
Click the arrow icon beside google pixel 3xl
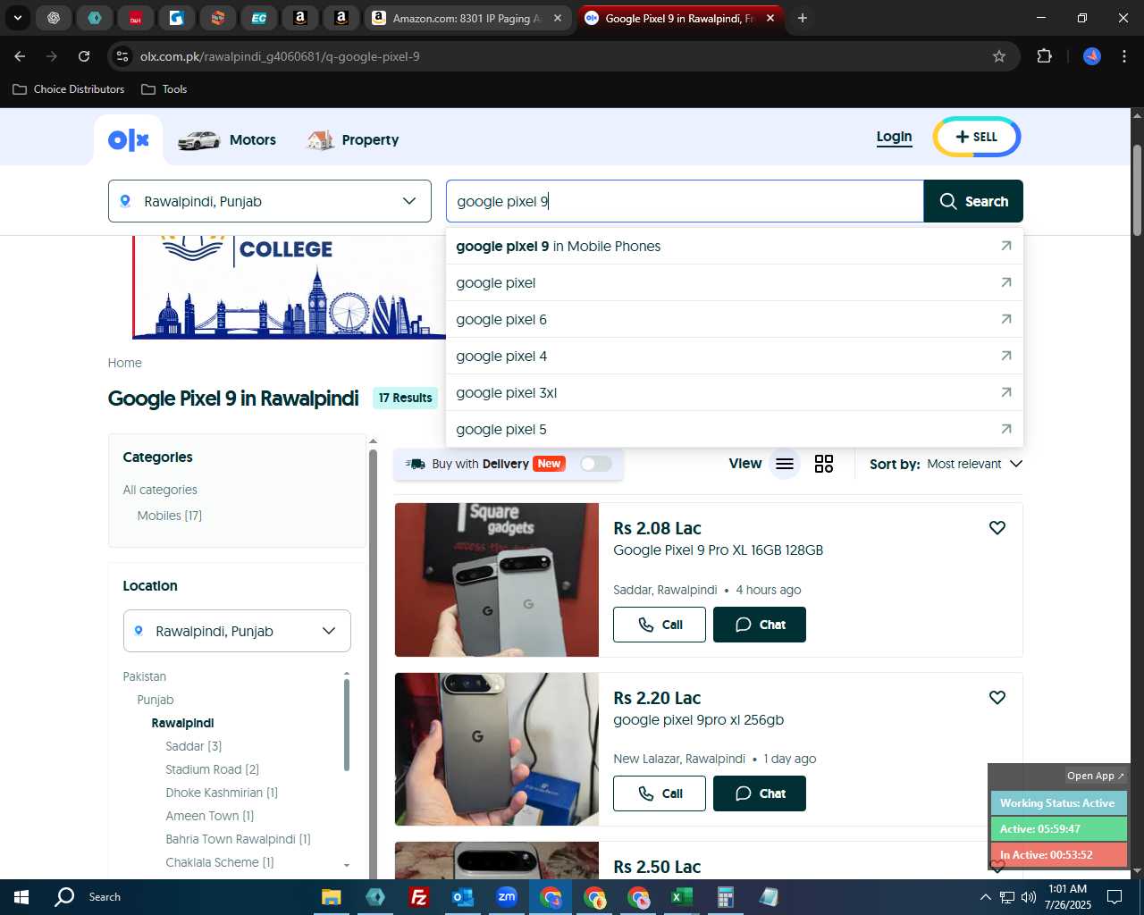(1005, 392)
